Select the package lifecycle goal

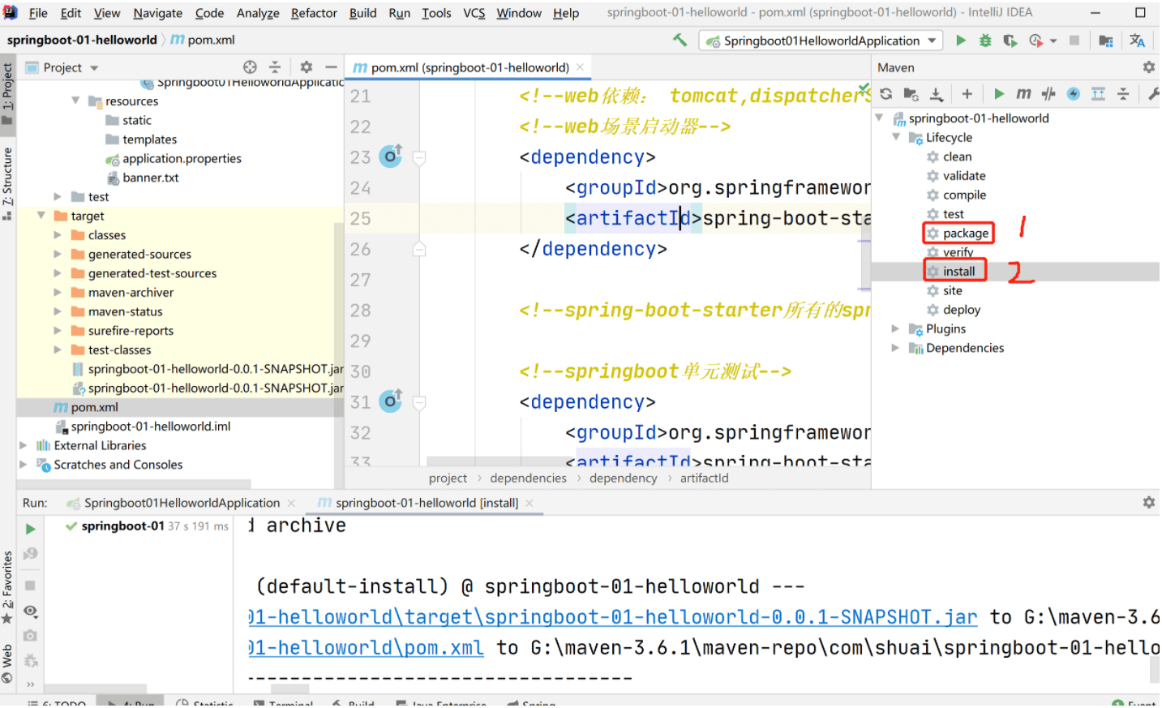coord(965,233)
